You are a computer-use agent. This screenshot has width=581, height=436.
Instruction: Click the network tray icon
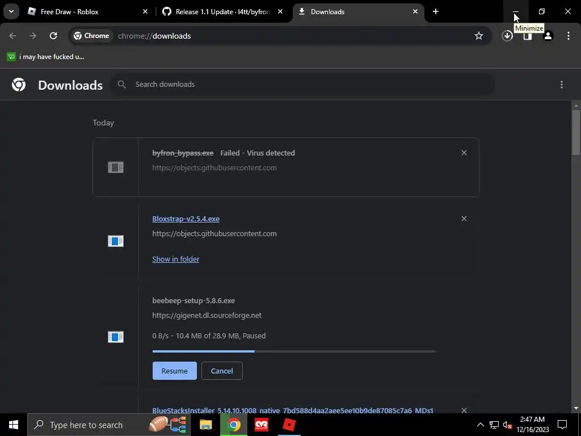pos(494,425)
